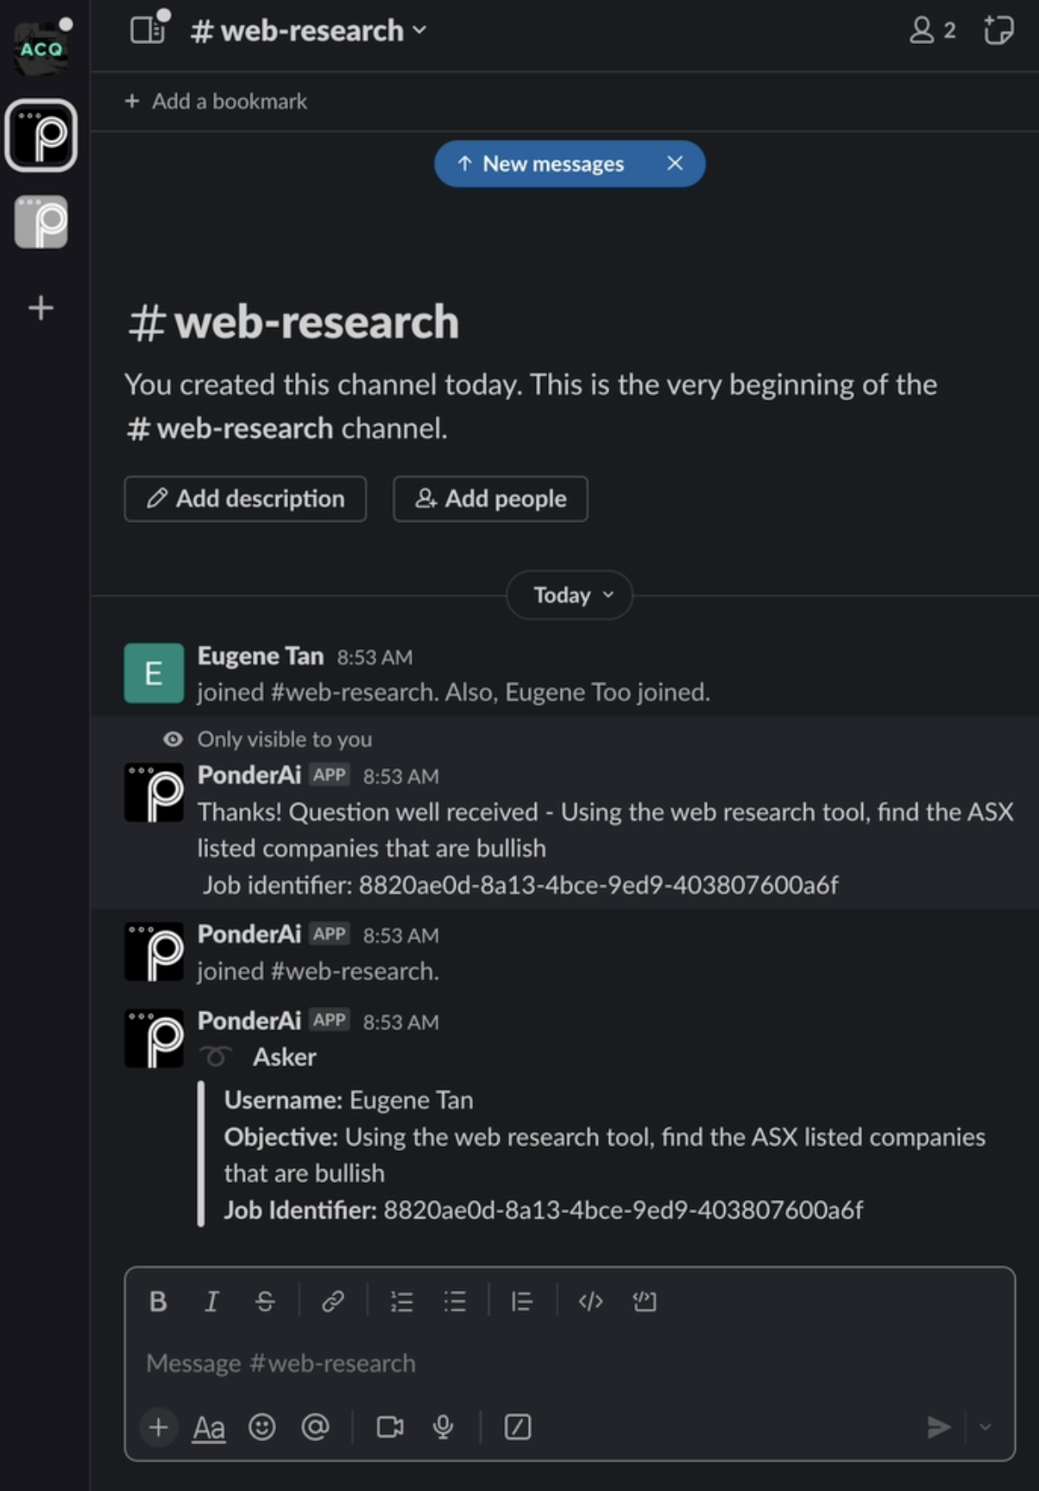
Task: Open send options arrow dropdown
Action: (x=985, y=1427)
